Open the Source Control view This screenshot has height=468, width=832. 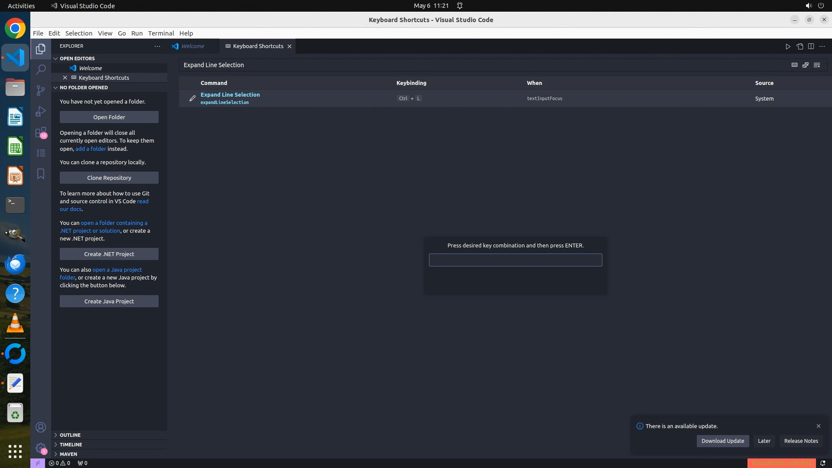coord(41,90)
